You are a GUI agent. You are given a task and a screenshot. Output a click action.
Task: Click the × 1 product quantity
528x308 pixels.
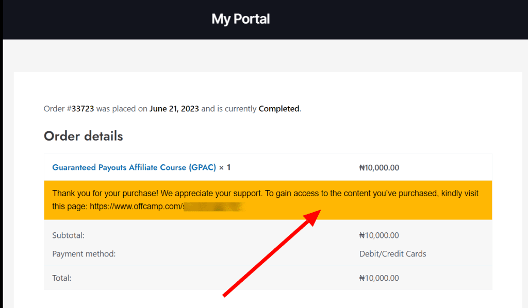tap(225, 167)
